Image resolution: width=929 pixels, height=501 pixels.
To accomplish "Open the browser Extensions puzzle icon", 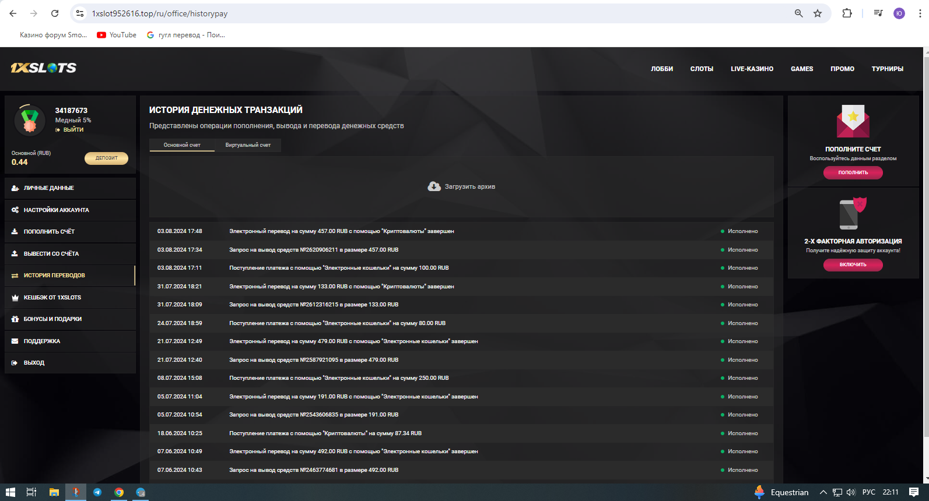I will click(847, 13).
